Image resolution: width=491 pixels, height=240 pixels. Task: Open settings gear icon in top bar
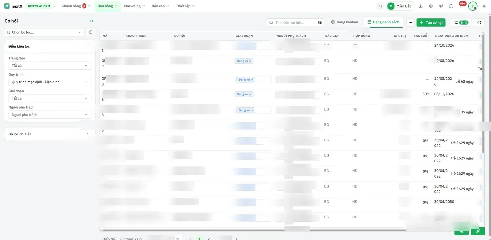coord(431,6)
